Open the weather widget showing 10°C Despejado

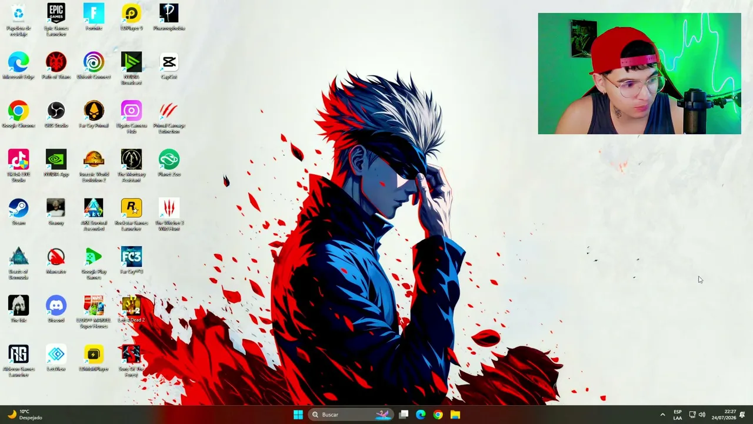point(25,415)
